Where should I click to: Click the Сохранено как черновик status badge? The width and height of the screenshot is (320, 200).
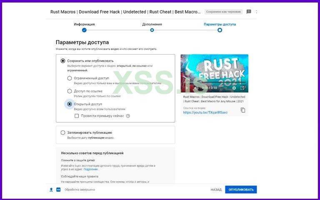click(223, 12)
